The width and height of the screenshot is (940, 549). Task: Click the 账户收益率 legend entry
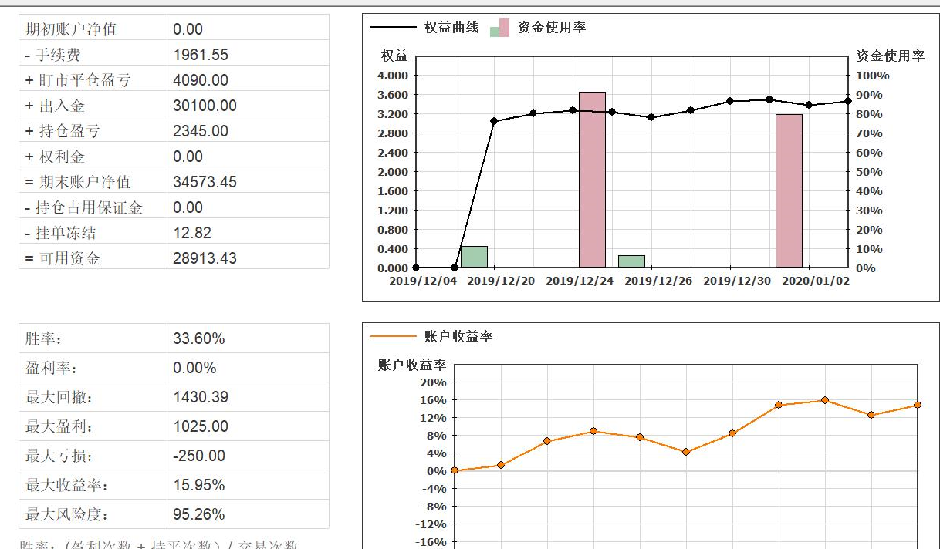431,336
